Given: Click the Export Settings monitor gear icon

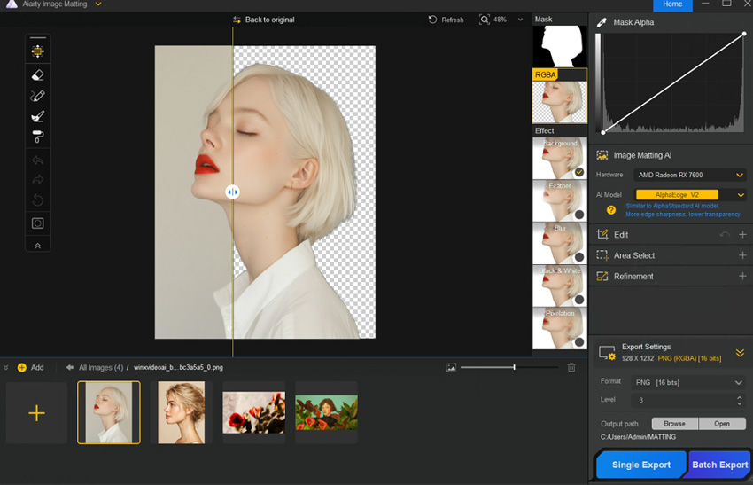Looking at the screenshot, I should point(607,353).
